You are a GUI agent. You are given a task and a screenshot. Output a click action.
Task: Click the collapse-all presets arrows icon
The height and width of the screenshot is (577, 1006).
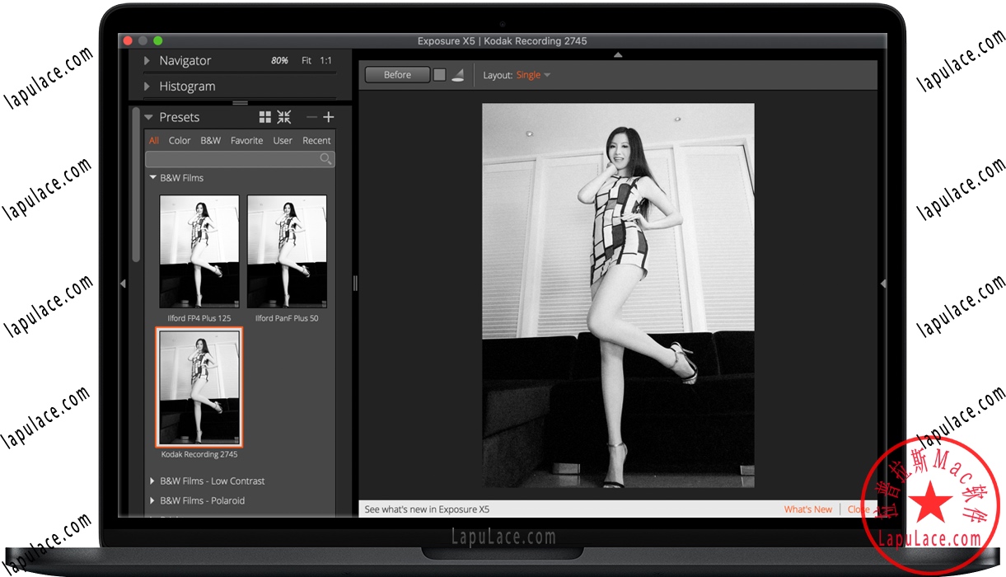pyautogui.click(x=284, y=117)
